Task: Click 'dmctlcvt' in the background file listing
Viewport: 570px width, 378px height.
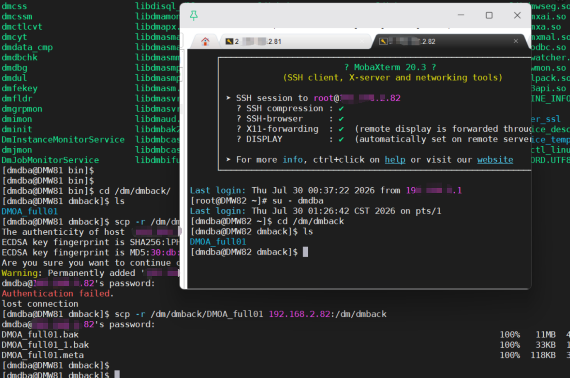Action: [x=22, y=27]
